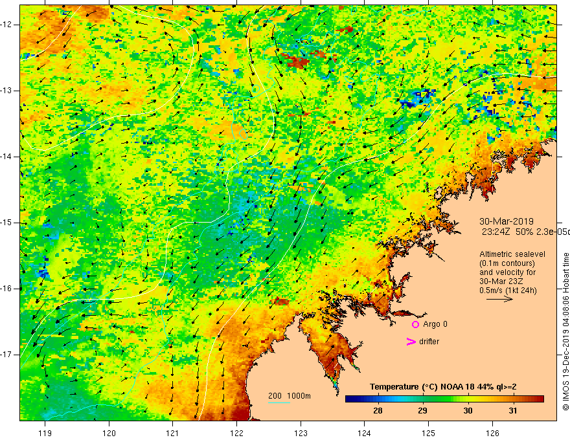Click the '30-Mar-2019' date text
Screen dimensions: 570x440
(x=507, y=221)
